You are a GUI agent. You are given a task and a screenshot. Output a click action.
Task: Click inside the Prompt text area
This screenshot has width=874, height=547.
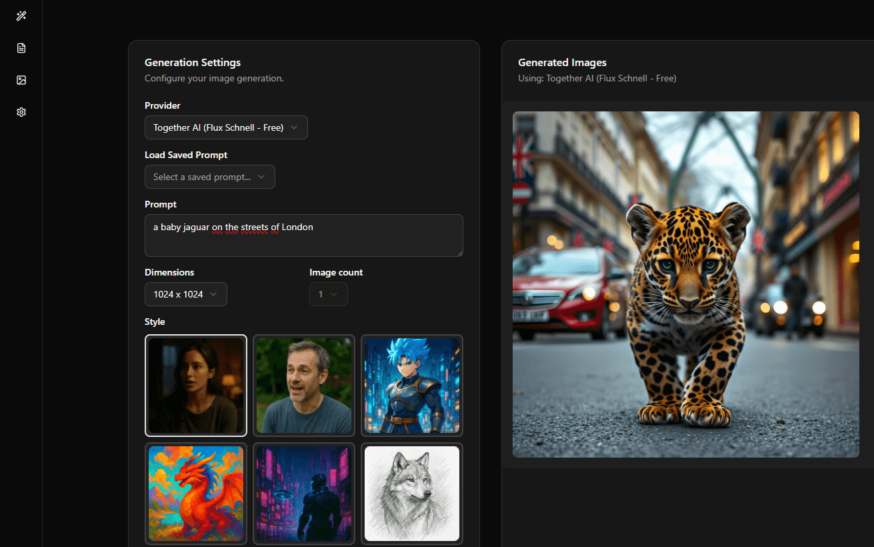point(303,235)
